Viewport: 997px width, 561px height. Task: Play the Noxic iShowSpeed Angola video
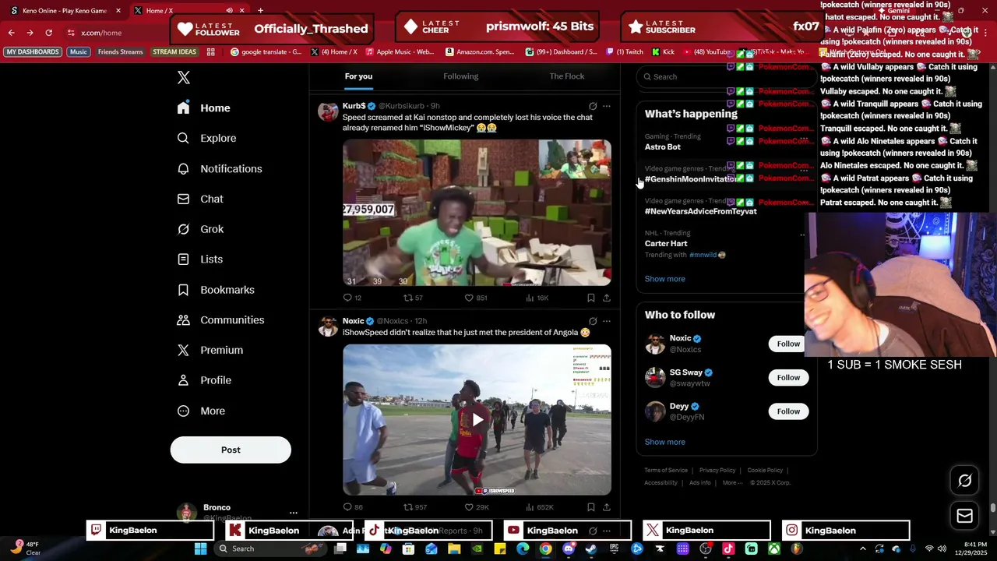coord(477,419)
